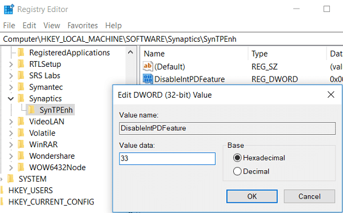Expand the Volatile key

pos(11,133)
